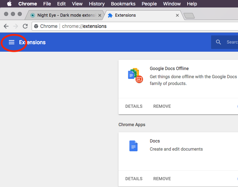The width and height of the screenshot is (238, 187).
Task: Click the 'Get things done offline' description
Action: (193, 80)
